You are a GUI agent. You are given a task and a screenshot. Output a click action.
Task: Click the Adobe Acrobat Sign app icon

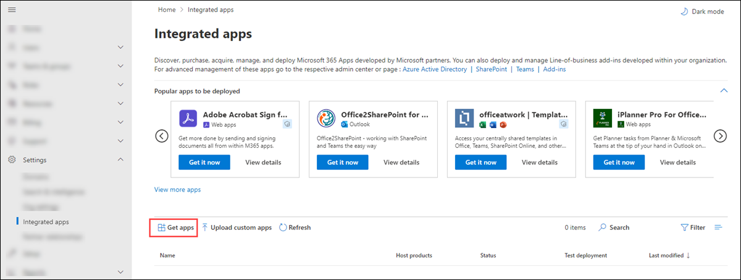(188, 118)
